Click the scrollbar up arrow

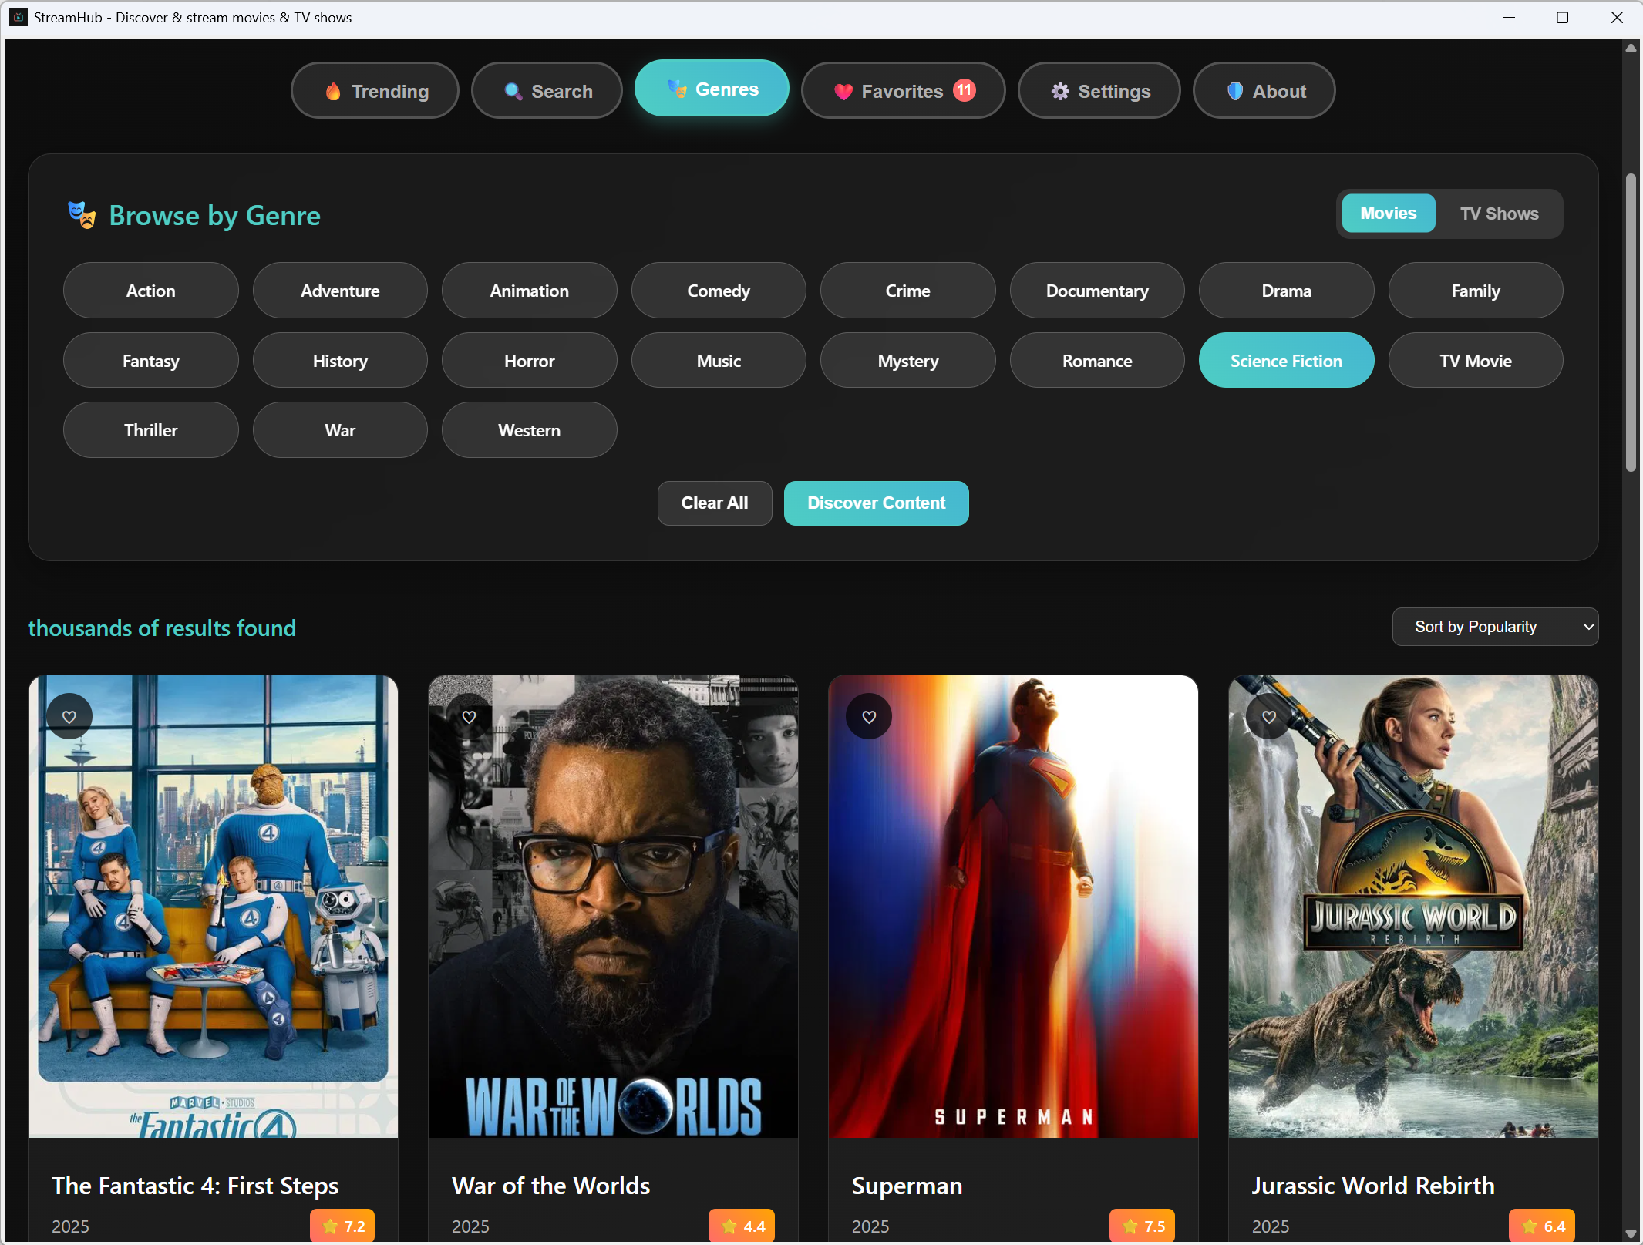pyautogui.click(x=1631, y=48)
